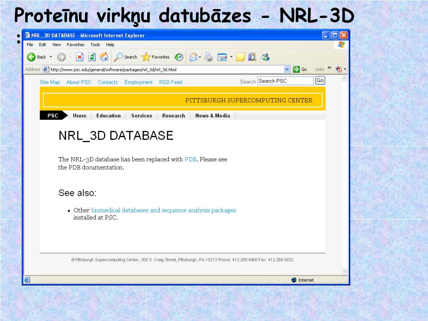This screenshot has height=321, width=428.
Task: Open Adobe PDF icon dropdown arrow
Action: 345,69
